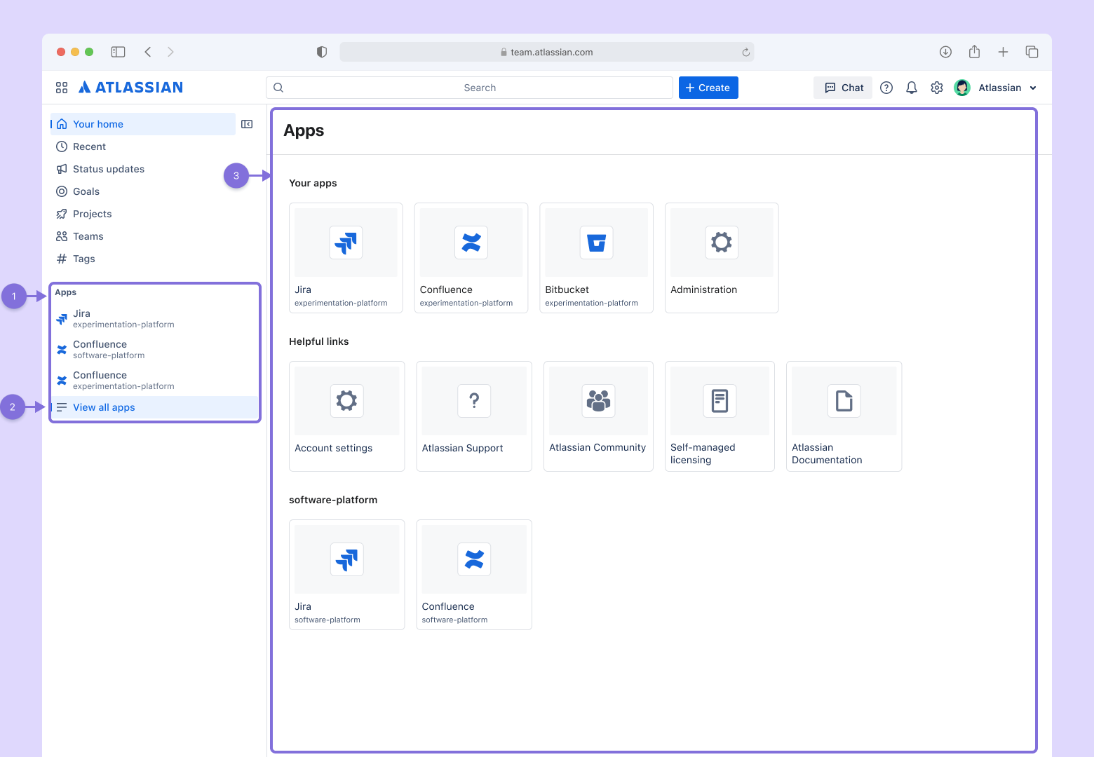Click the Atlassian logo
Image resolution: width=1094 pixels, height=757 pixels.
tap(130, 88)
